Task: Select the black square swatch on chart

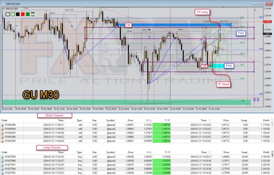Action: coord(18,14)
